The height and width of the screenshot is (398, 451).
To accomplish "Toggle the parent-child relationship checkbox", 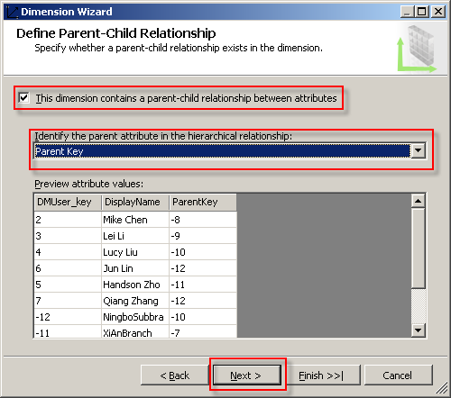I will (23, 98).
